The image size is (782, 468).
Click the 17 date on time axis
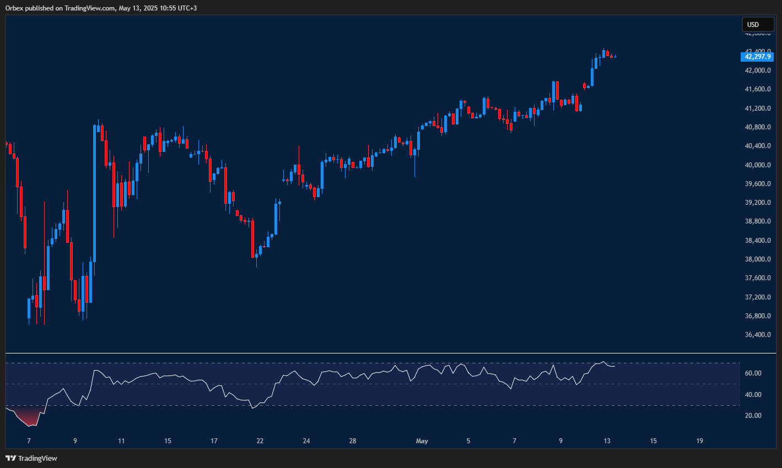click(x=214, y=441)
